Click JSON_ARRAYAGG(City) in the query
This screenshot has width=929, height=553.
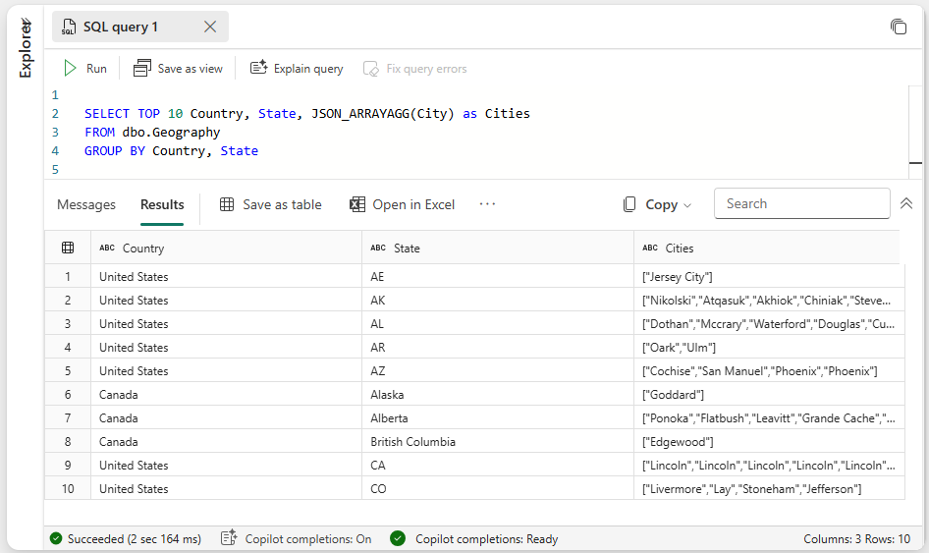click(x=383, y=113)
